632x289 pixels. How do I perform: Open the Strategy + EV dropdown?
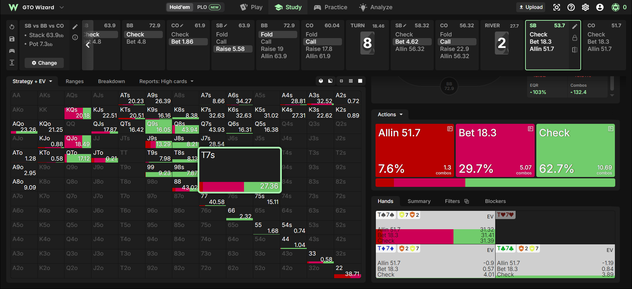[x=32, y=81]
